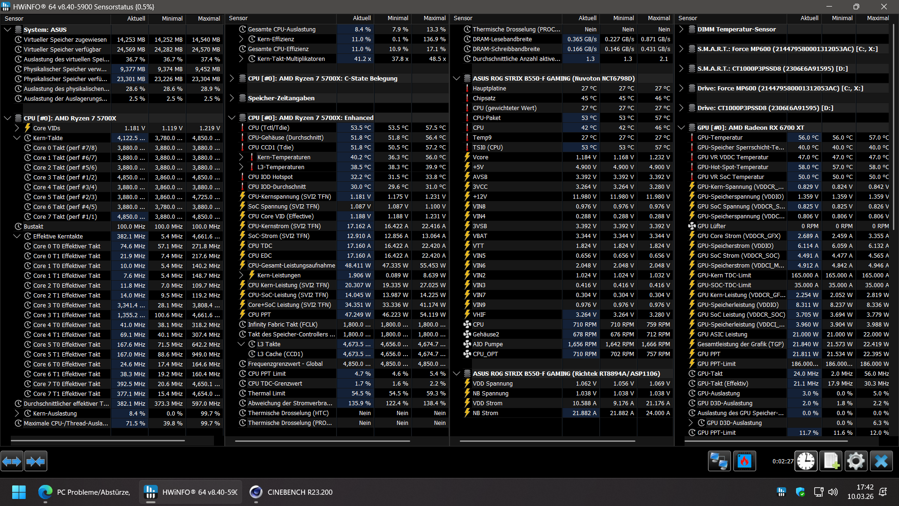This screenshot has width=899, height=506.
Task: Start logging with the document plus icon
Action: (x=831, y=461)
